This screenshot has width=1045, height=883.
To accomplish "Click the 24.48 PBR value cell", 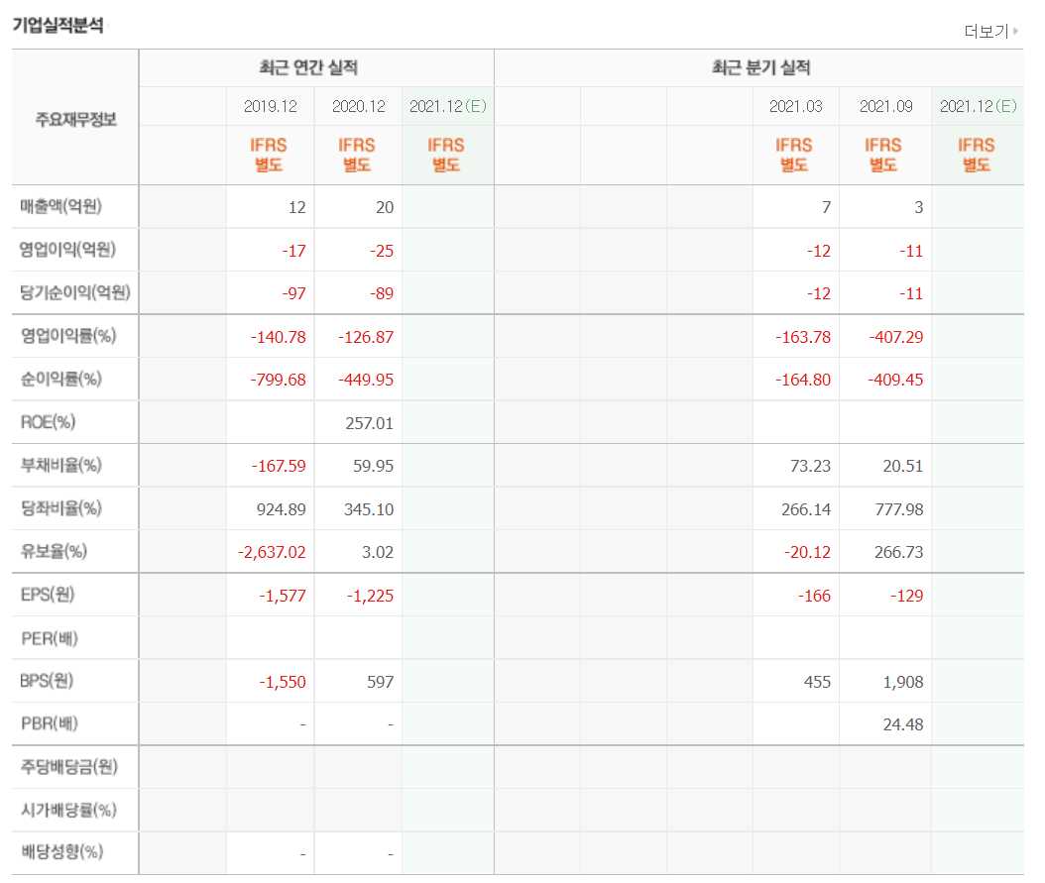I will [903, 724].
